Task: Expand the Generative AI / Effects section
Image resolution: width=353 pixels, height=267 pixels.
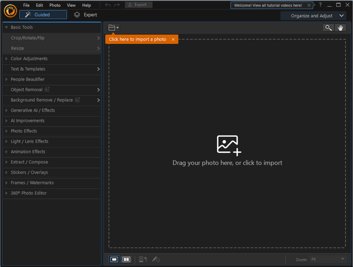Action: click(x=33, y=110)
